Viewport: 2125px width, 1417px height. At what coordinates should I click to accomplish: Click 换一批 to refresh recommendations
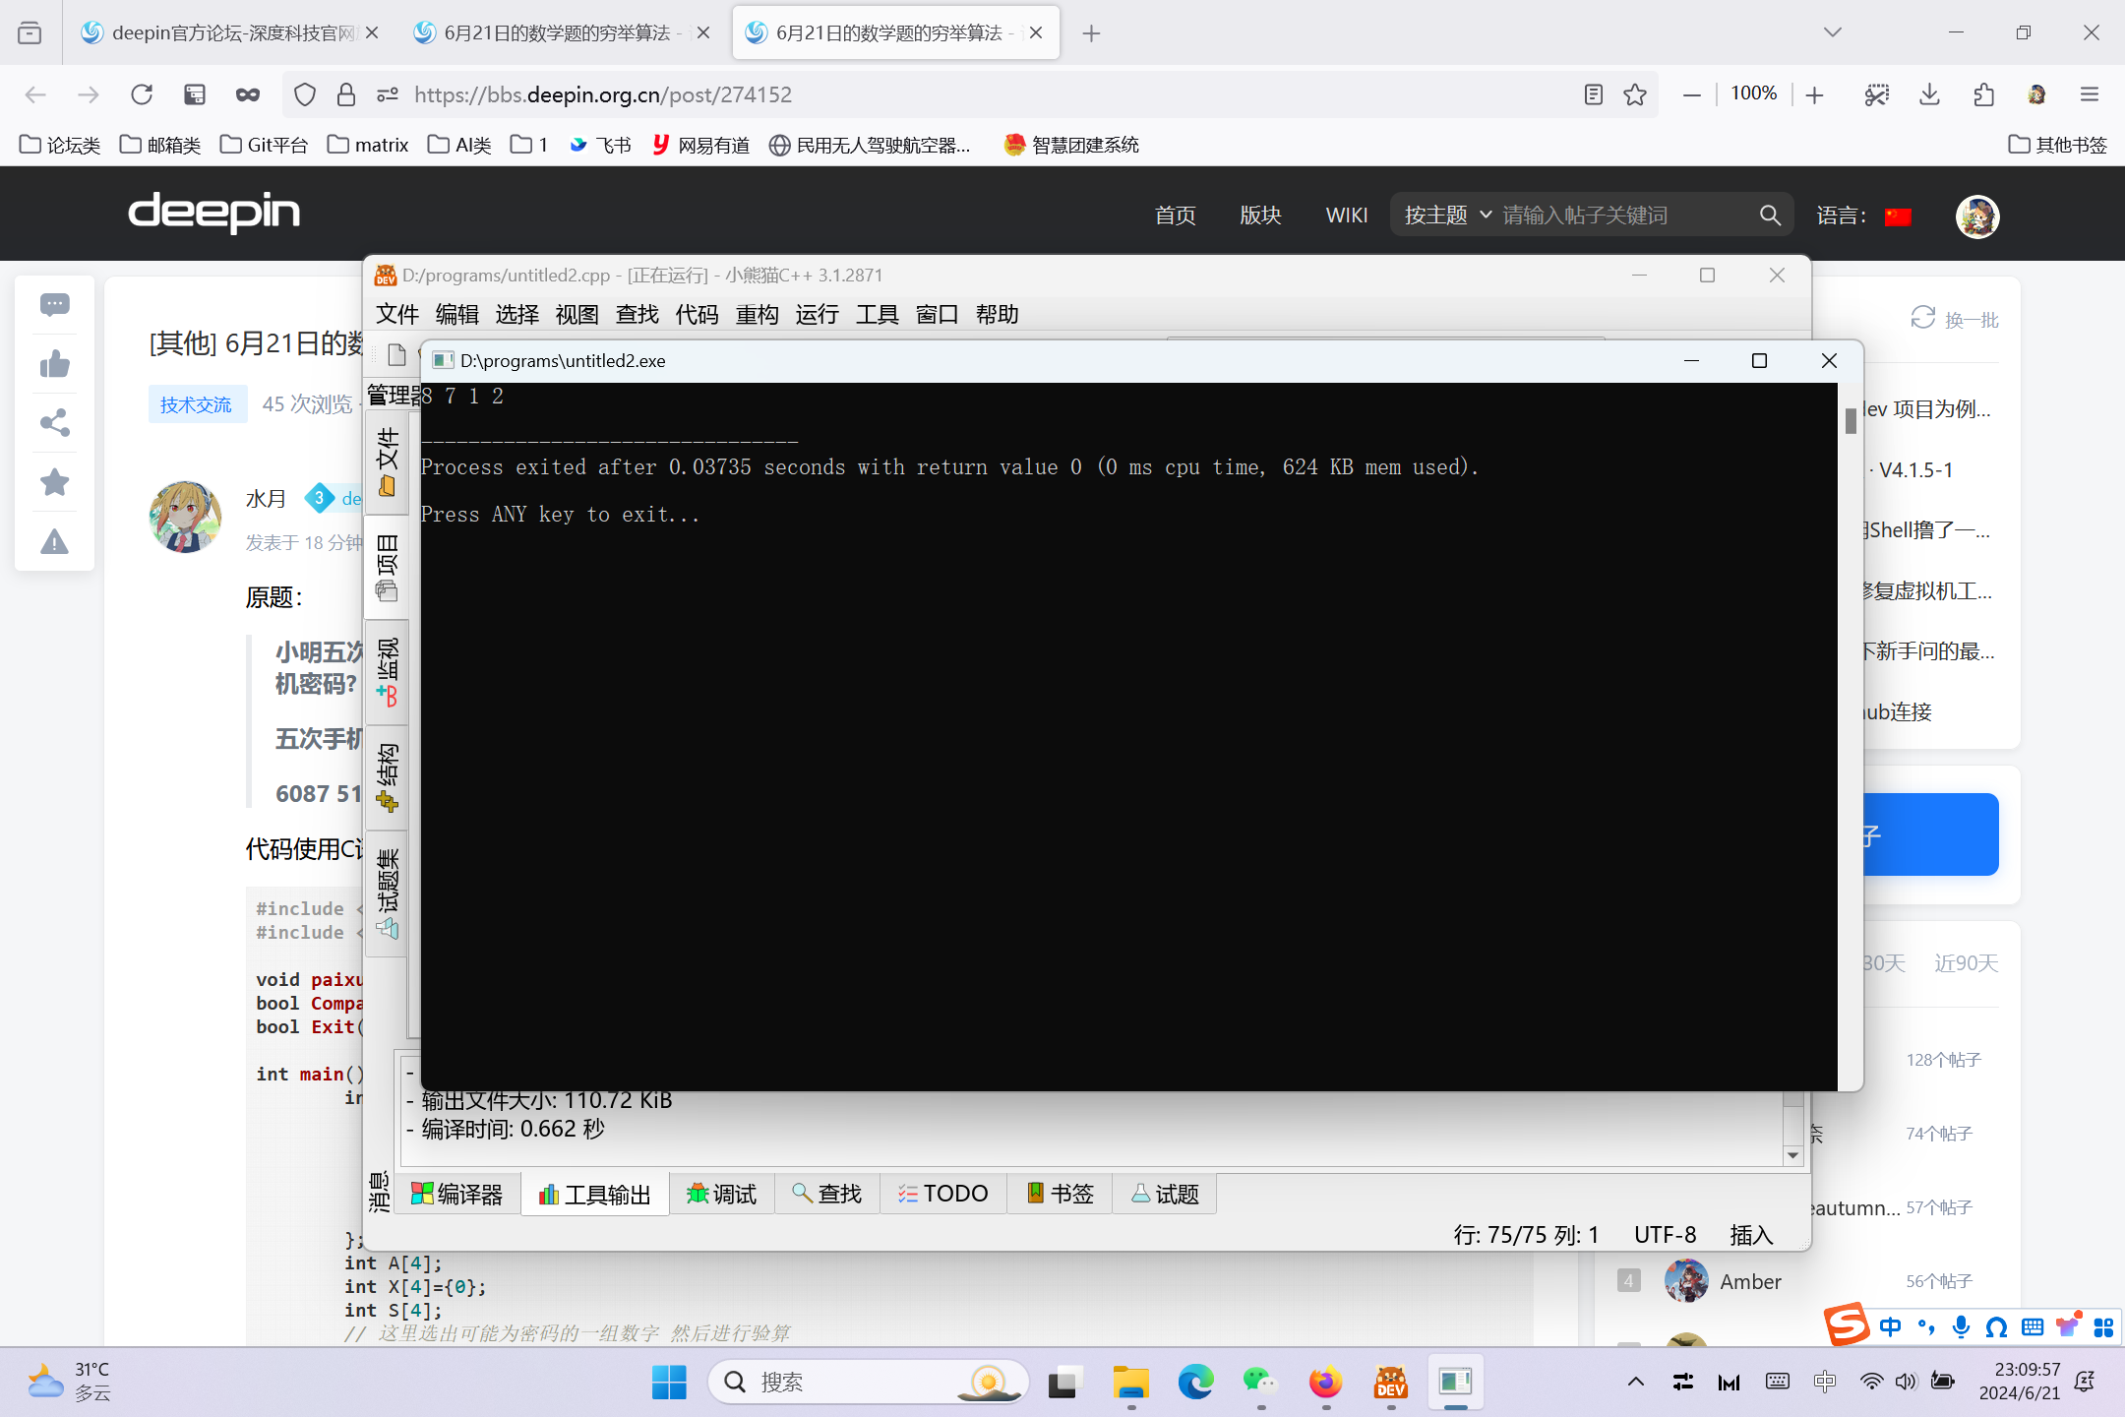[1955, 320]
